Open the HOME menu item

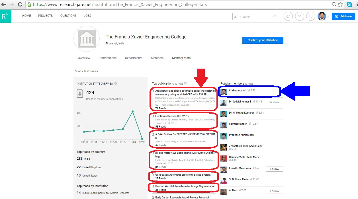26,16
